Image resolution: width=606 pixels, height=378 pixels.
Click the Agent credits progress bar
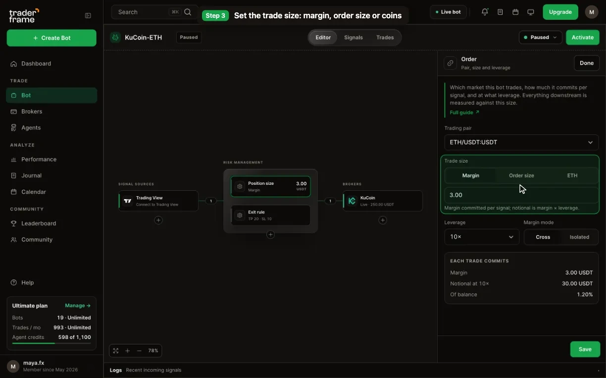pos(51,343)
